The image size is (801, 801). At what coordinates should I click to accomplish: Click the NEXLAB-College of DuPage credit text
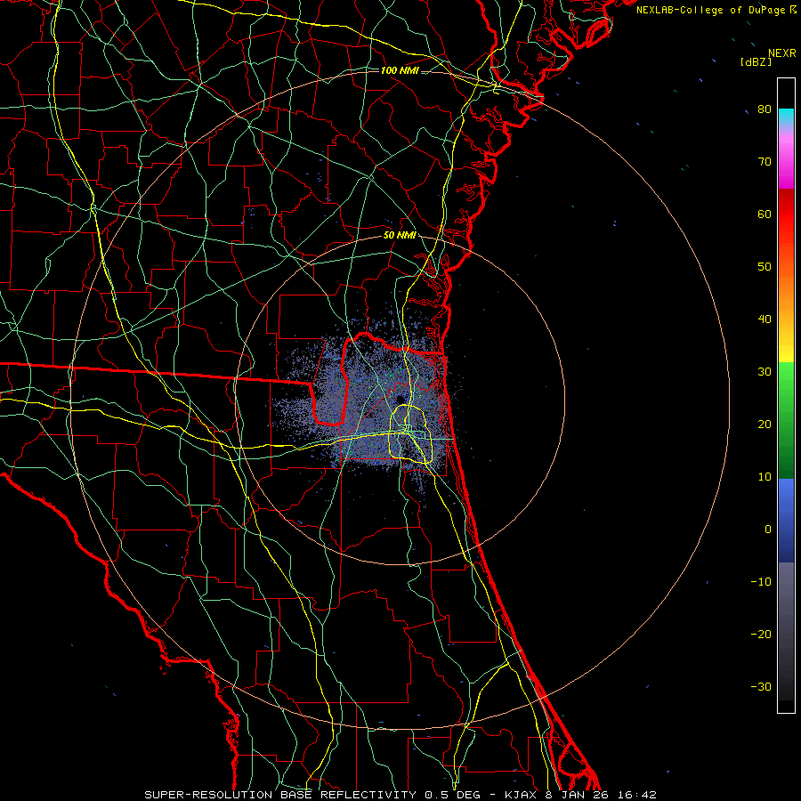point(712,10)
